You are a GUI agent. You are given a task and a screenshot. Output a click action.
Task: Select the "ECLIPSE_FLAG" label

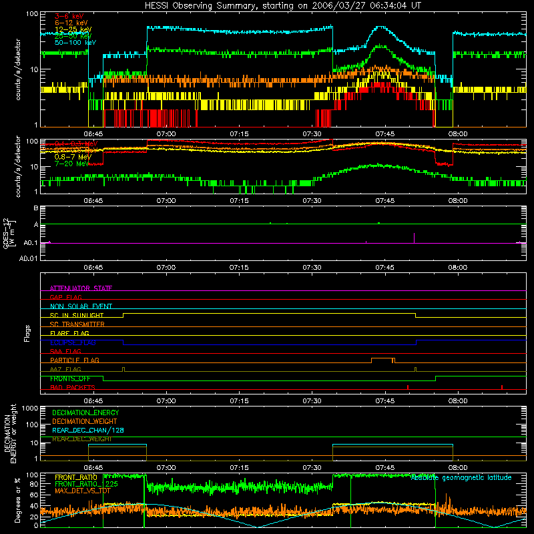pyautogui.click(x=73, y=342)
